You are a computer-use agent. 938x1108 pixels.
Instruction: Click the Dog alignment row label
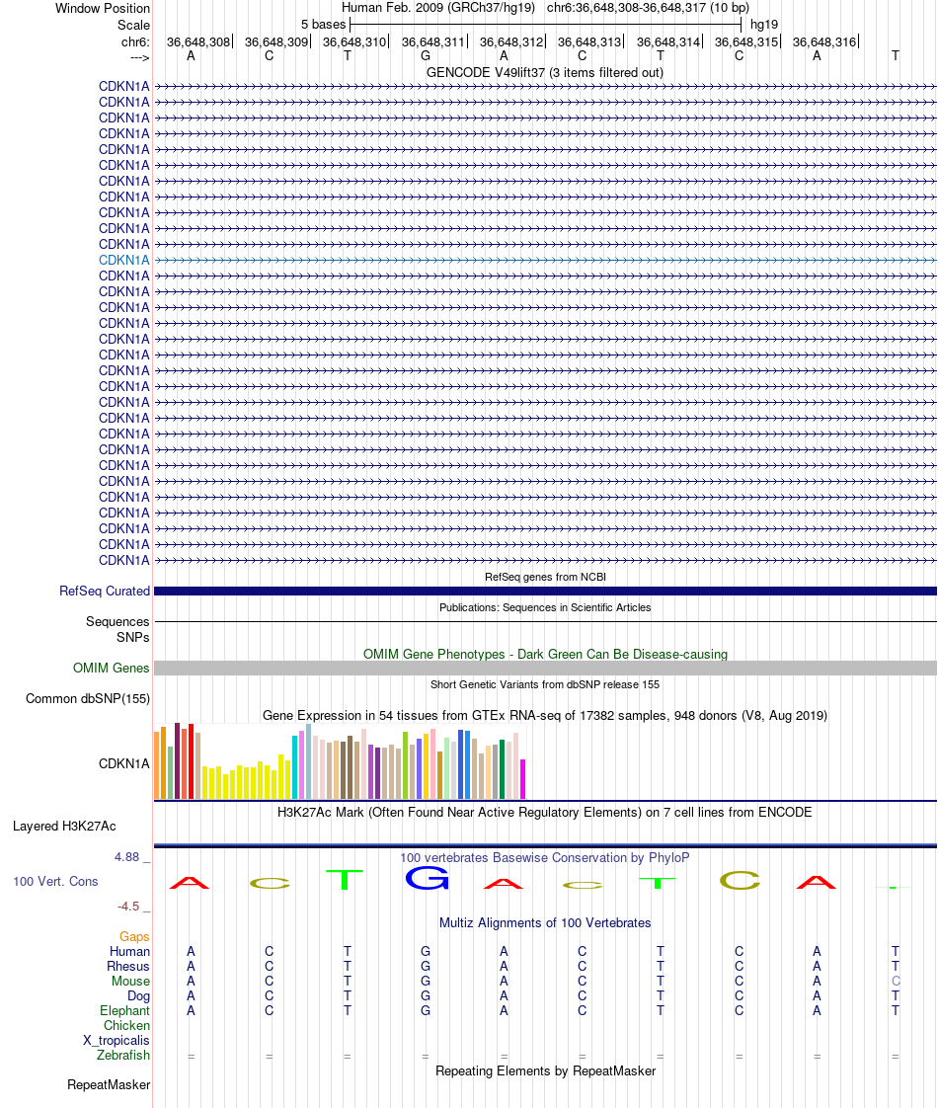tap(138, 995)
